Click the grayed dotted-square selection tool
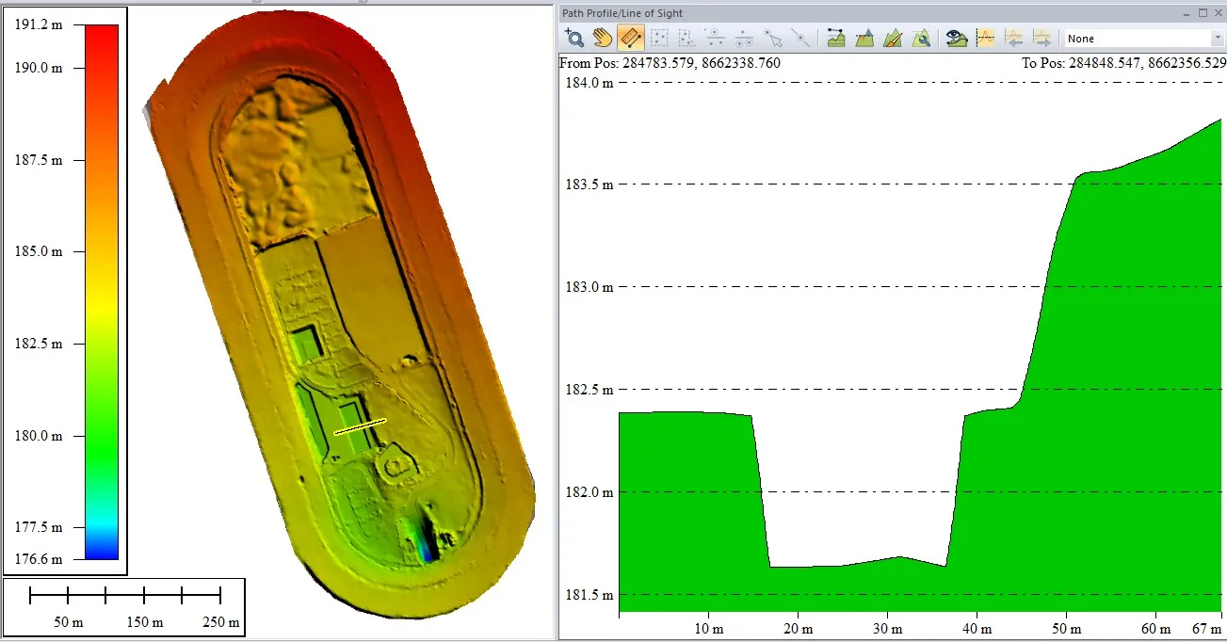The image size is (1227, 642). [659, 39]
